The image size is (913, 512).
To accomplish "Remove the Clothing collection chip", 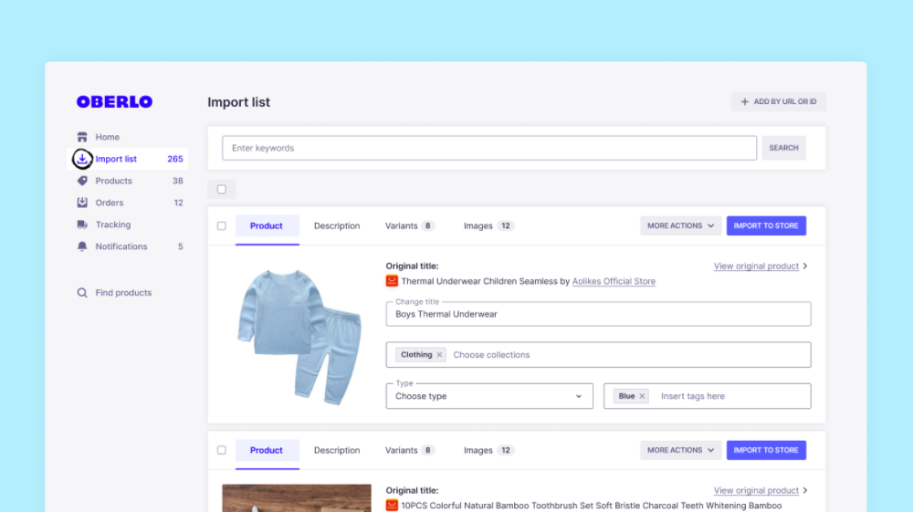I will point(440,354).
